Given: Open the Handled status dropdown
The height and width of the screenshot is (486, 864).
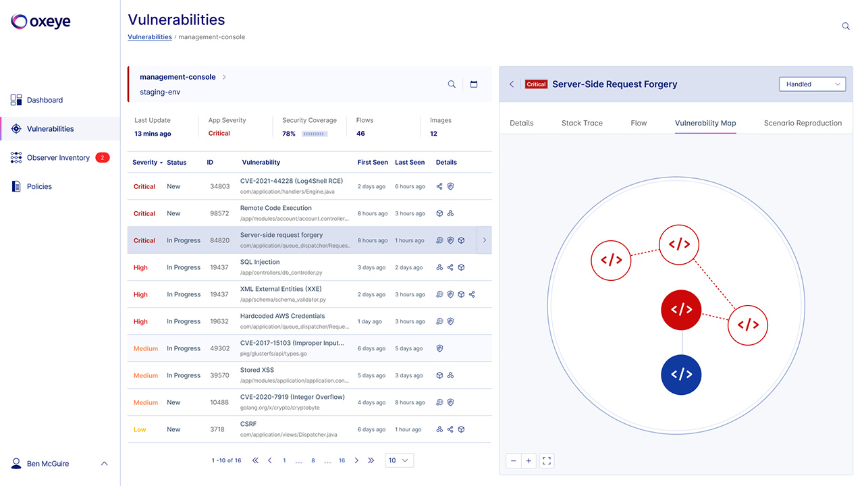Looking at the screenshot, I should (812, 84).
